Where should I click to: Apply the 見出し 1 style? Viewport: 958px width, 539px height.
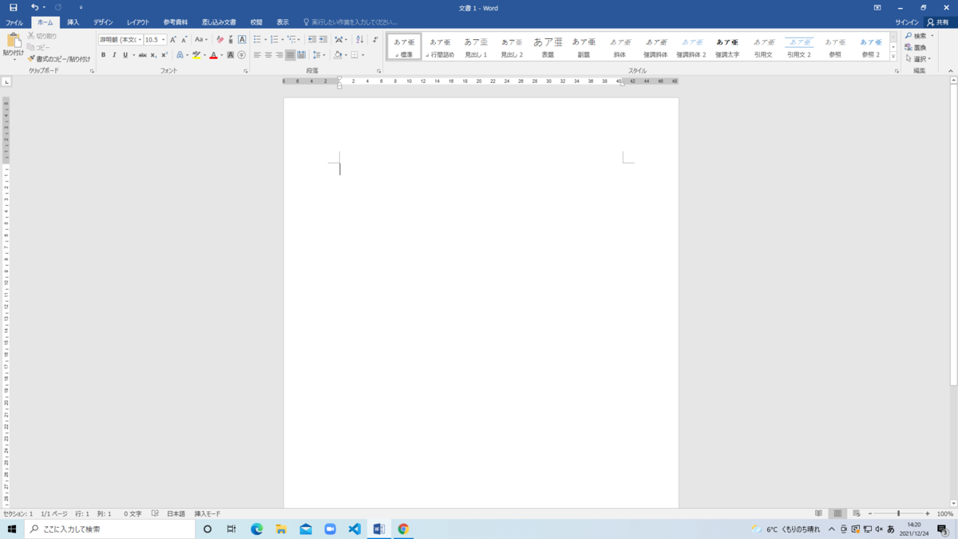tap(475, 48)
